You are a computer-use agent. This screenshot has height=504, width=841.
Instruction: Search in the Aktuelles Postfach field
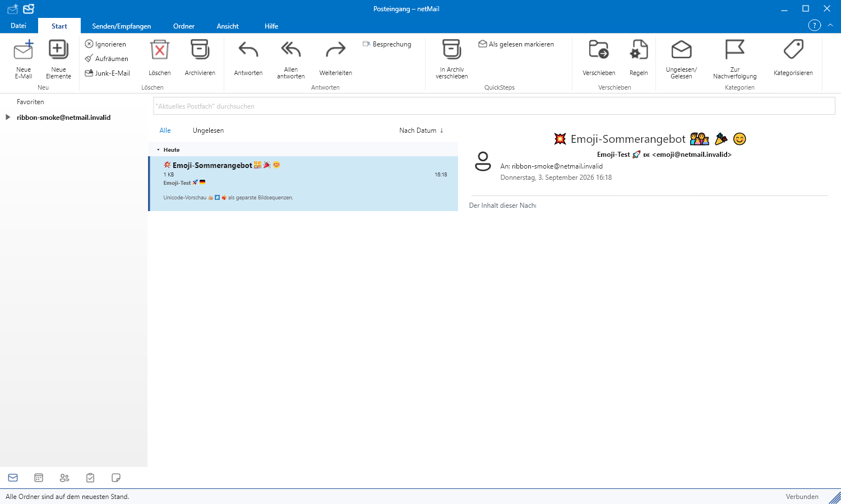(494, 106)
